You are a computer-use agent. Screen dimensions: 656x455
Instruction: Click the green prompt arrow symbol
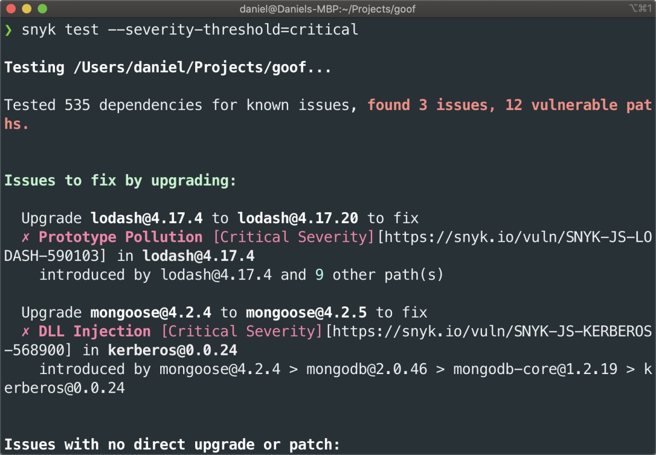pyautogui.click(x=8, y=30)
